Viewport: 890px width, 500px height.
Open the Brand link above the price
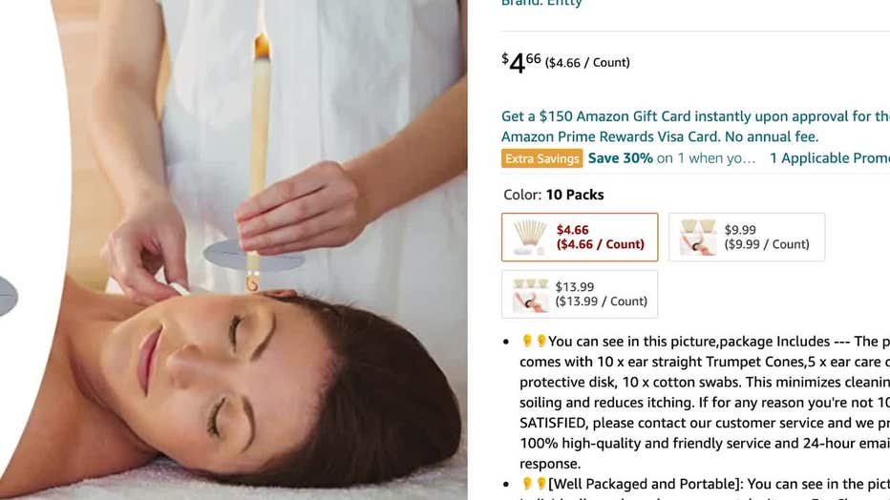541,4
